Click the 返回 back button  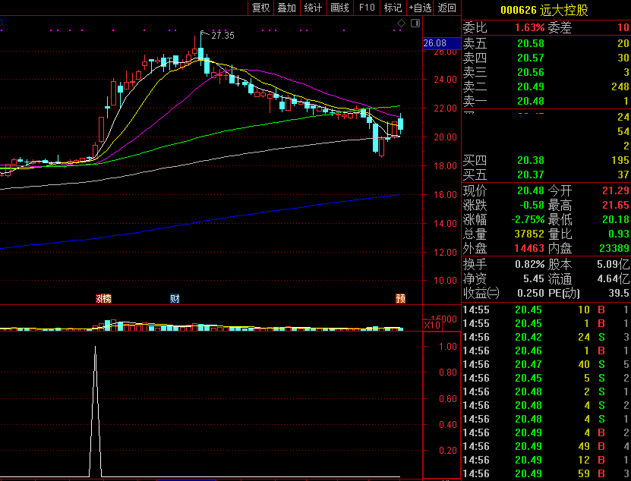pos(447,8)
